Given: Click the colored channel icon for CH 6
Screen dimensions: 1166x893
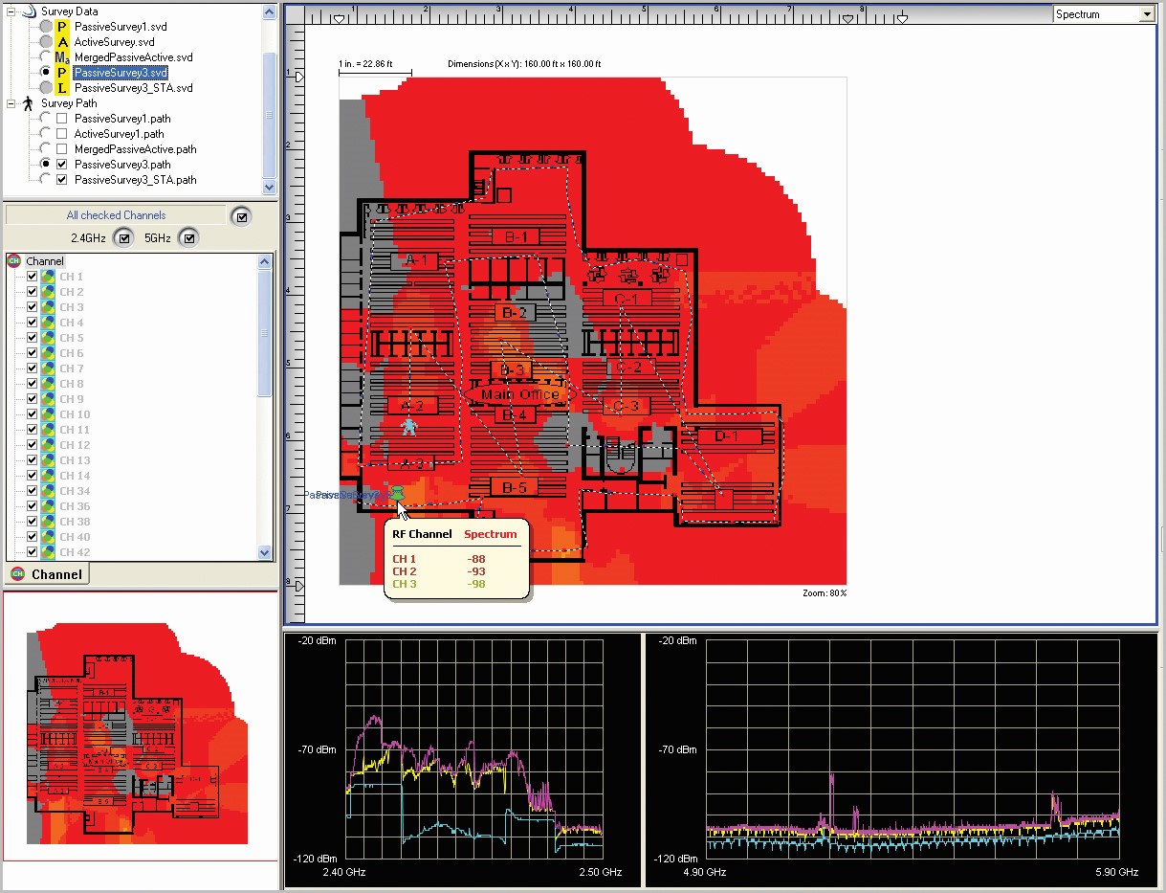Looking at the screenshot, I should pyautogui.click(x=48, y=353).
